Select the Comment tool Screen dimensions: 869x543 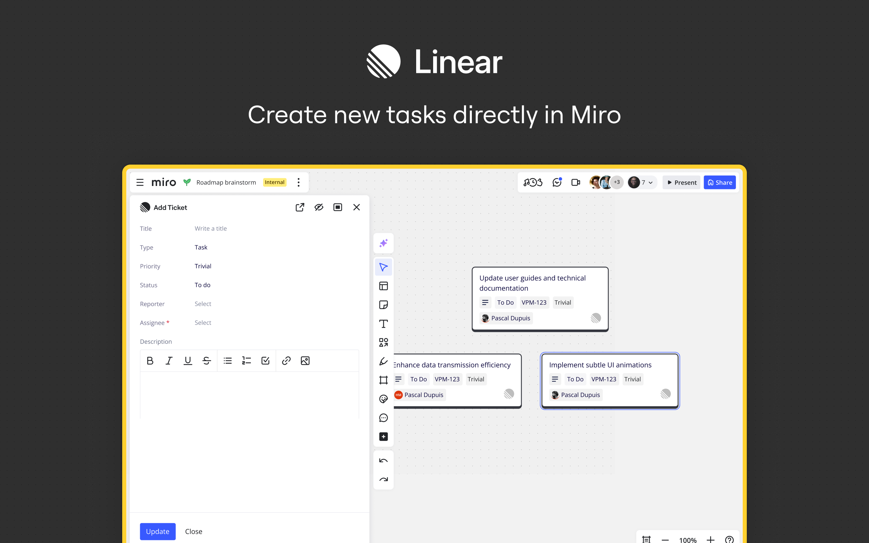[x=384, y=418]
